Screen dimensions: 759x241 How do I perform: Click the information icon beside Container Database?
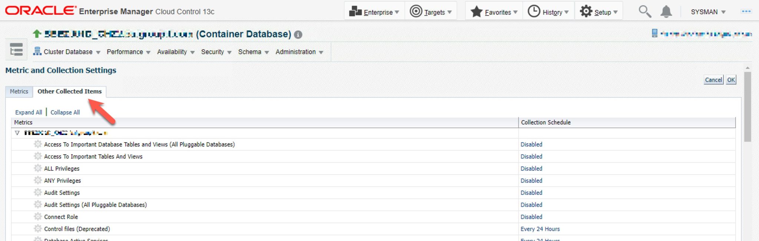pos(298,35)
